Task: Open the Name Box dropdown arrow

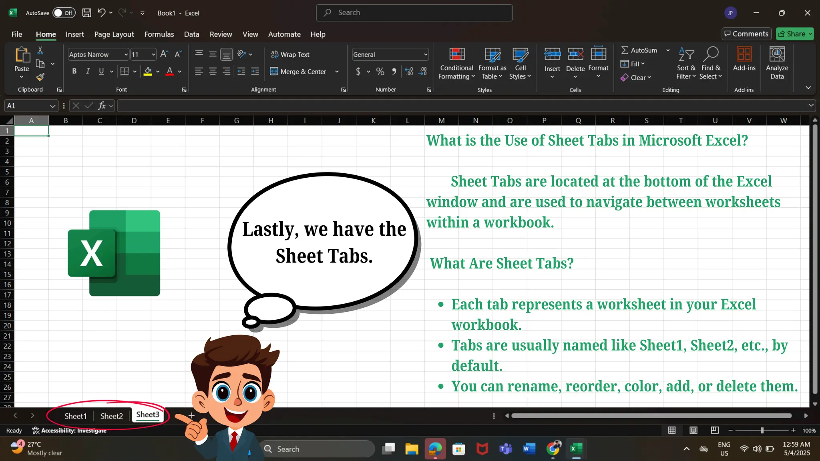Action: 52,106
